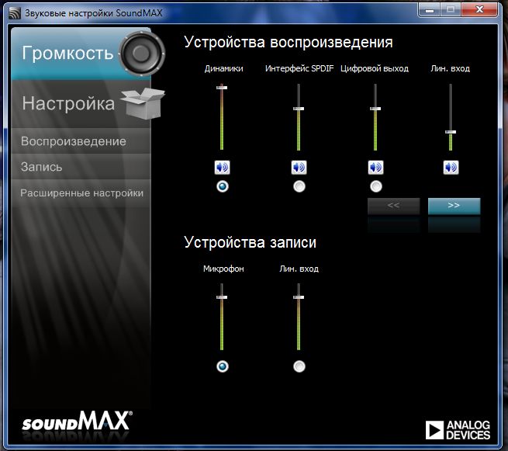Click the recording Лин. вход slider handle
This screenshot has width=508, height=451.
pos(299,297)
